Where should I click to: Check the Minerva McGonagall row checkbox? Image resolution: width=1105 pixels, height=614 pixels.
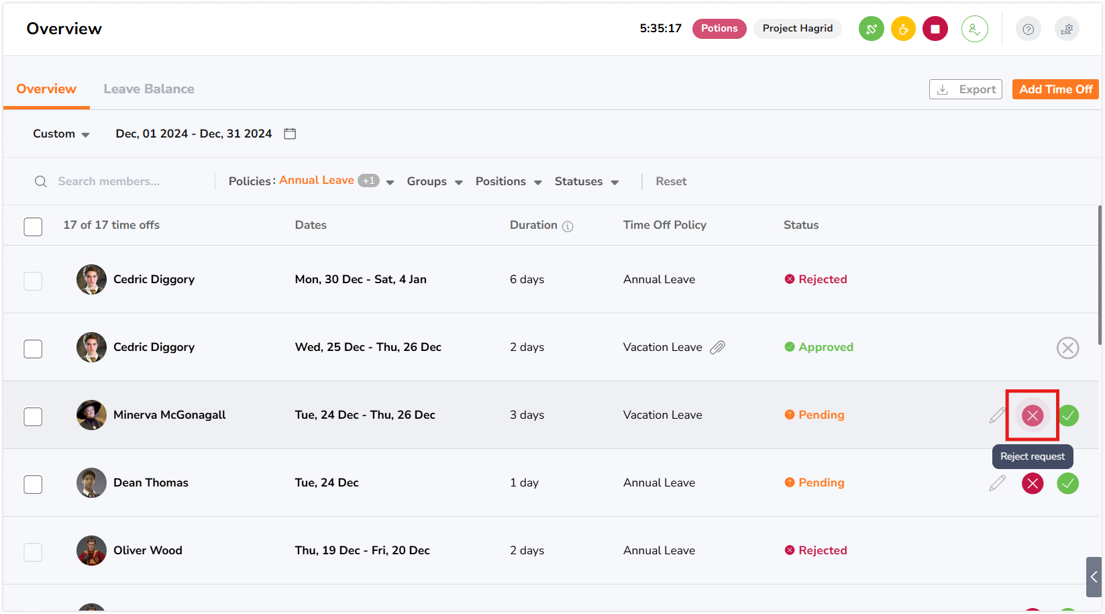point(33,417)
